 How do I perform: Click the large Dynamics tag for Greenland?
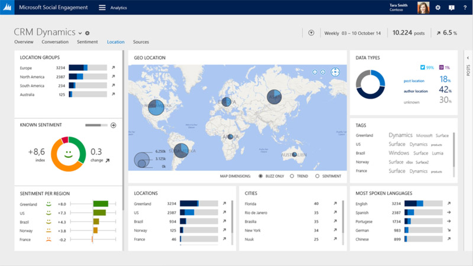pos(400,135)
